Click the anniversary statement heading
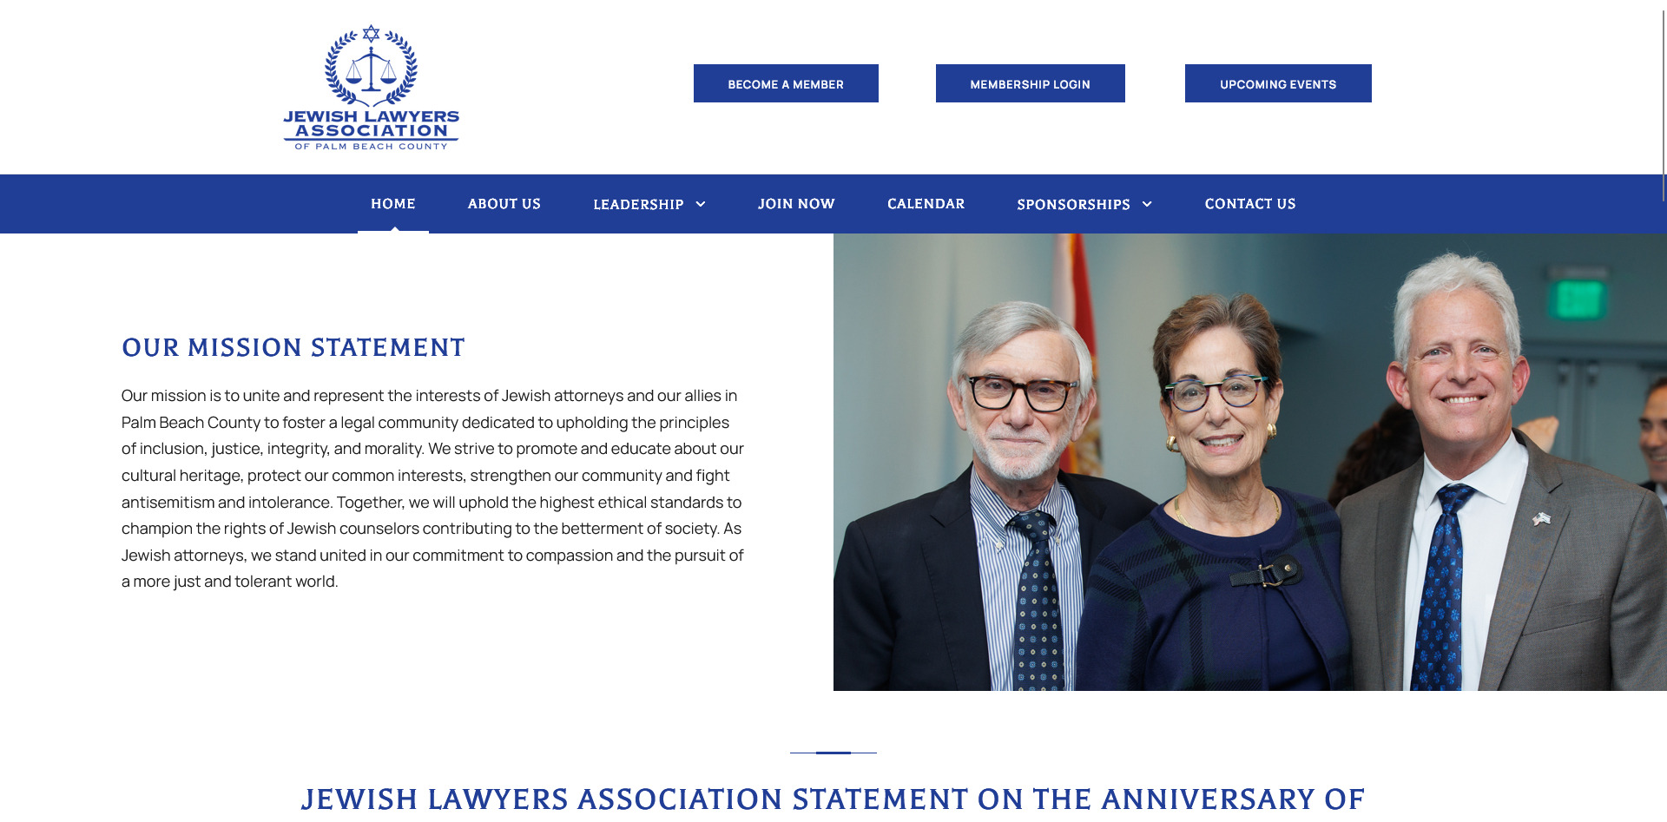Image resolution: width=1667 pixels, height=822 pixels. (833, 799)
